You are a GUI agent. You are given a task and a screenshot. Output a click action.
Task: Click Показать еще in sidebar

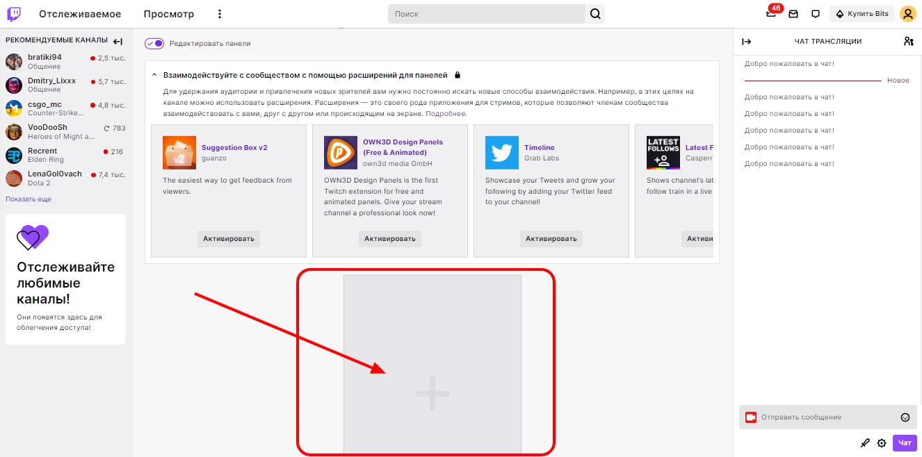pos(29,199)
